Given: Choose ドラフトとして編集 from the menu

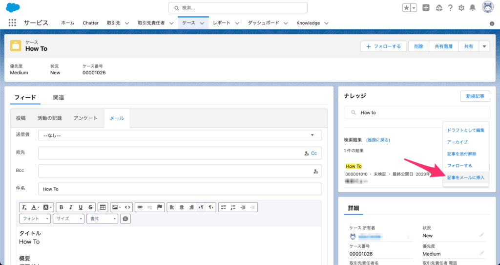Looking at the screenshot, I should pos(465,130).
